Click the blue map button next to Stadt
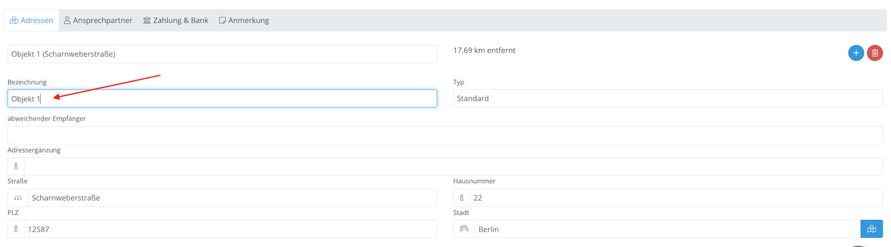This screenshot has height=247, width=891. (872, 229)
